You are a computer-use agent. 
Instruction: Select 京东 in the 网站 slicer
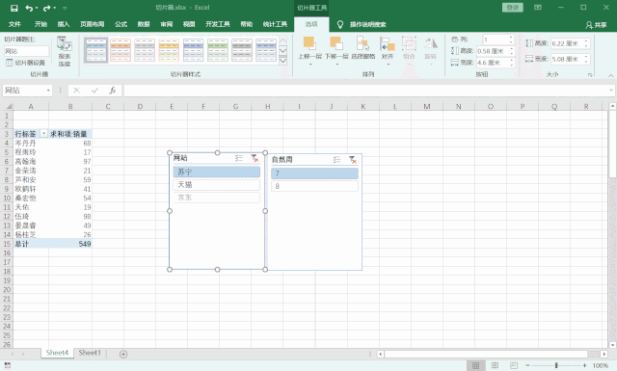coord(216,198)
